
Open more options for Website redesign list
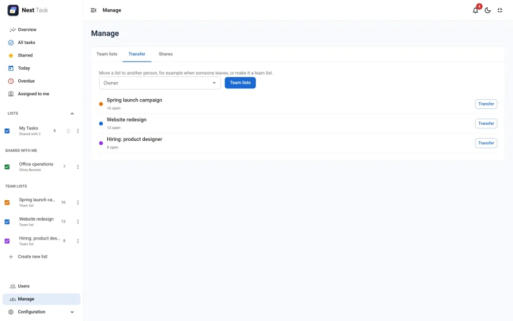pyautogui.click(x=78, y=222)
